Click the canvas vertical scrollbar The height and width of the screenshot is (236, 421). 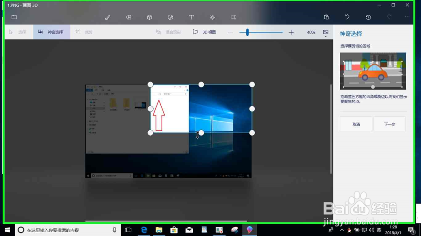click(x=331, y=129)
